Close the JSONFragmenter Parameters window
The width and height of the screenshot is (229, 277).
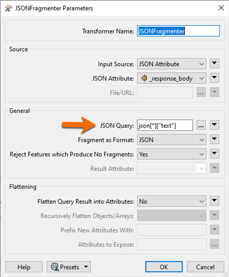(221, 8)
